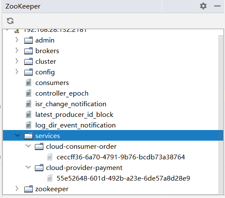Click the cloud-provider-payment folder icon
Screen dimensions: 225x198
click(x=39, y=167)
